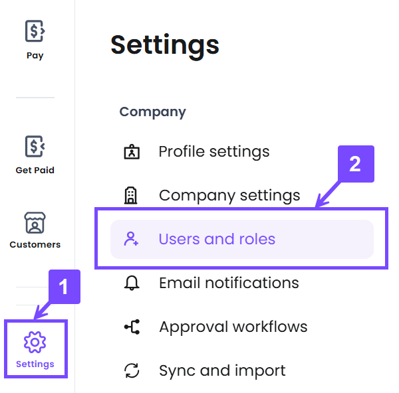Click the Settings gear icon

coord(35,343)
